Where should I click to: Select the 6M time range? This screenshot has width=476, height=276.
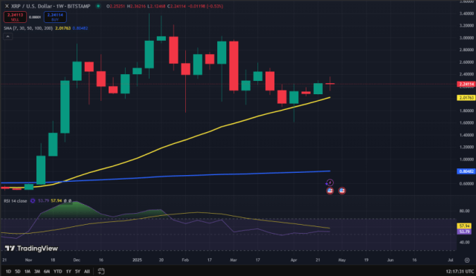click(x=47, y=272)
